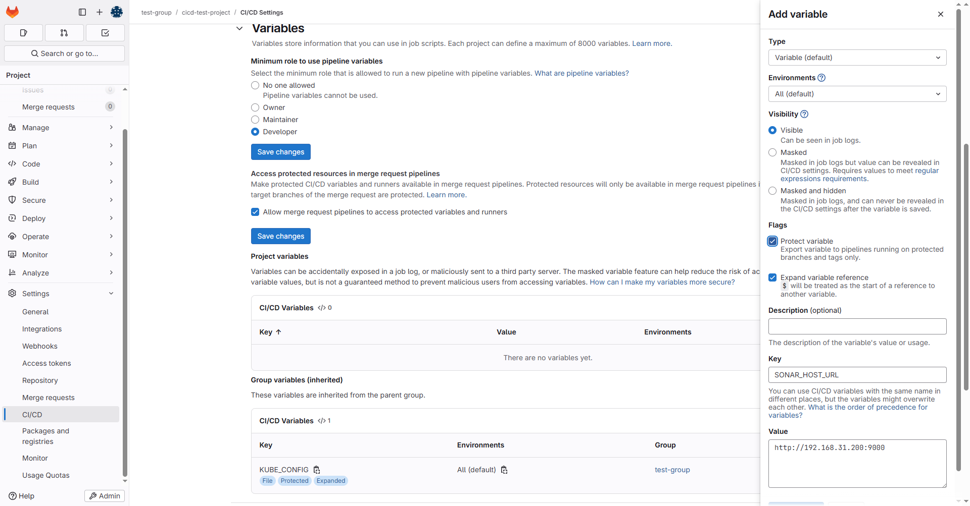Open the Type dropdown
The image size is (970, 506).
click(x=857, y=58)
